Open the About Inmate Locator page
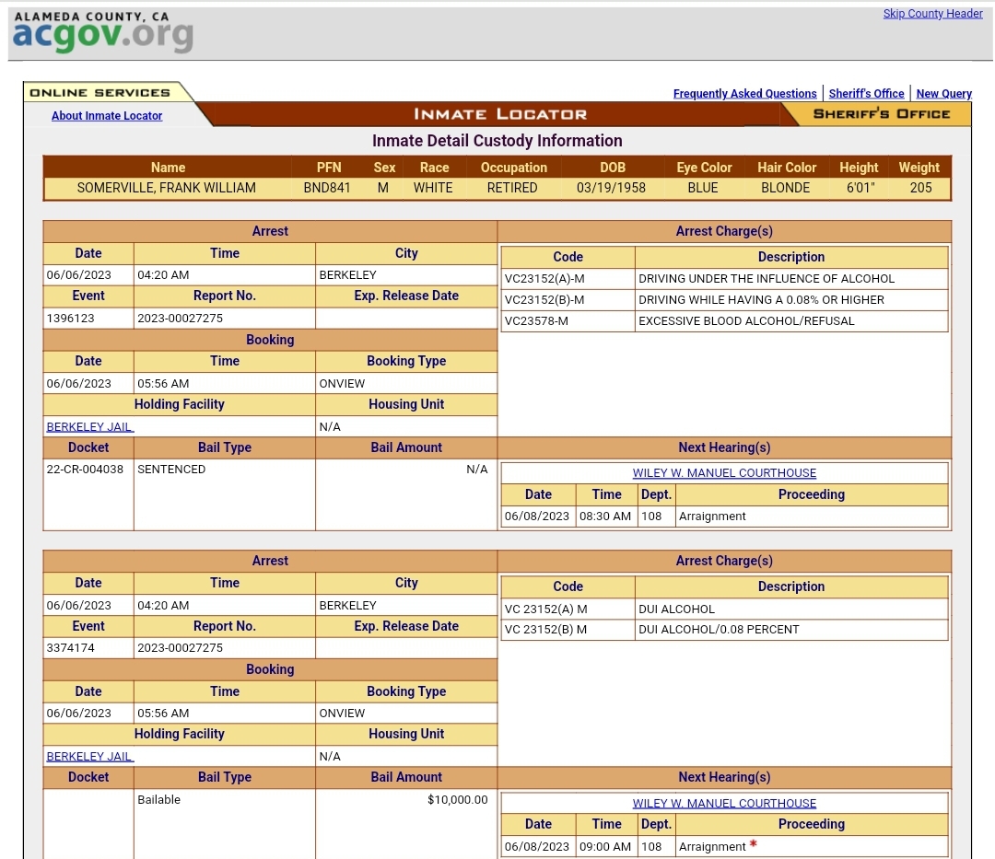This screenshot has height=859, width=995. click(x=107, y=115)
